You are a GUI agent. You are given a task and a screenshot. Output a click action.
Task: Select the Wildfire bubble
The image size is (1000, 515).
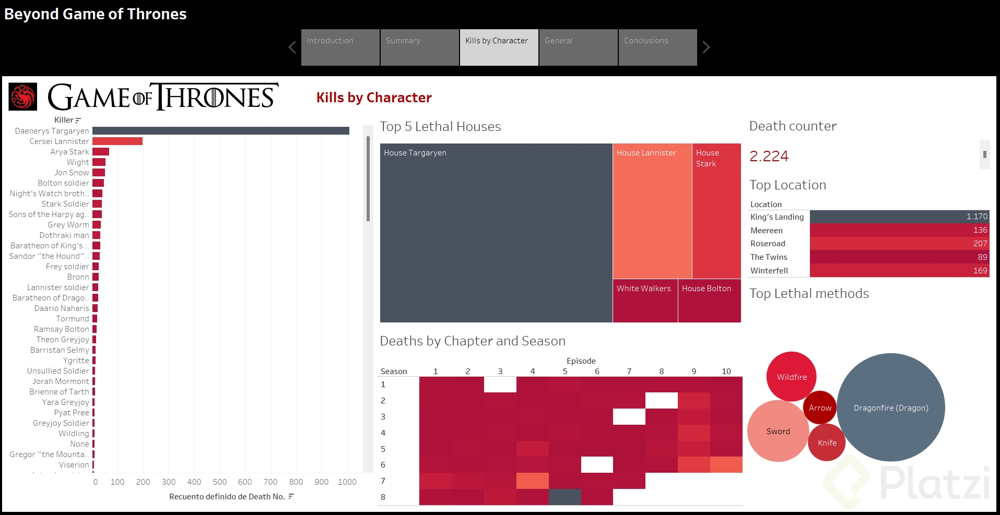(x=792, y=377)
